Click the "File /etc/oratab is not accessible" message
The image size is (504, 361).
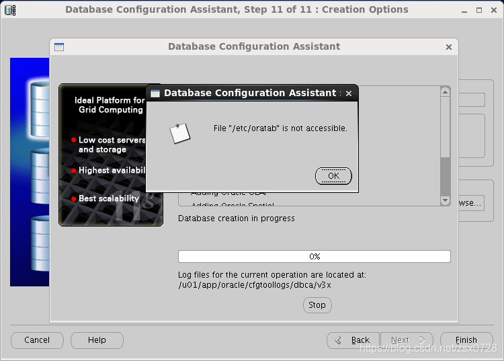point(280,128)
